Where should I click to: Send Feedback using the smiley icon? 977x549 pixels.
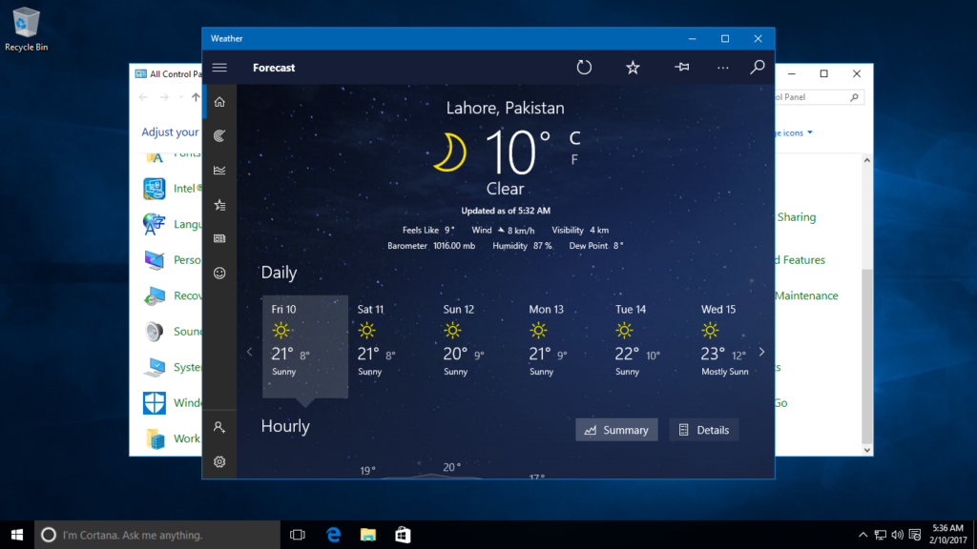tap(219, 273)
